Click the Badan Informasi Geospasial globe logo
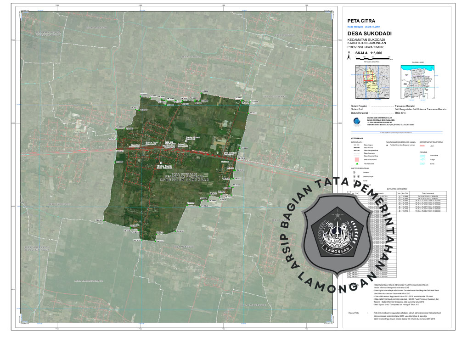This screenshot has height=337, width=473. coord(356,122)
